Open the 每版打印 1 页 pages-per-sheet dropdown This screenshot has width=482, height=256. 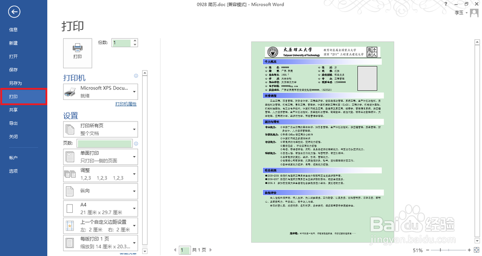coord(101,243)
